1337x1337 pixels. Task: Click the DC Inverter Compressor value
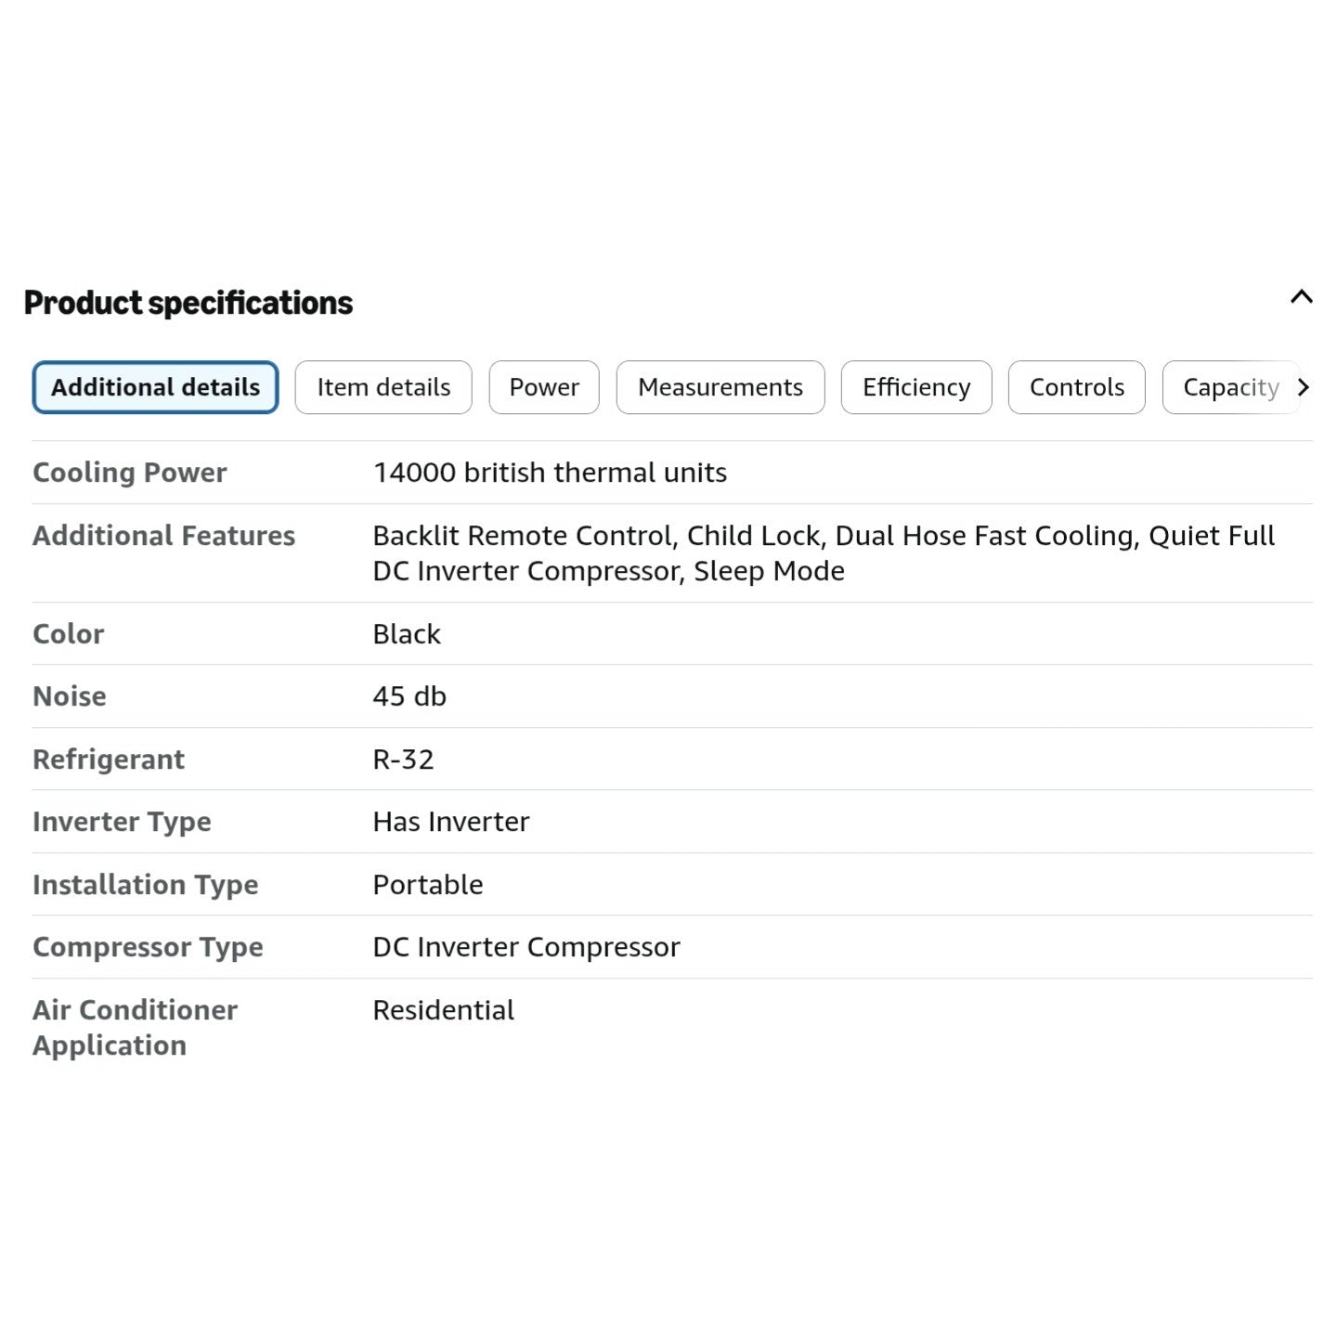(x=526, y=947)
